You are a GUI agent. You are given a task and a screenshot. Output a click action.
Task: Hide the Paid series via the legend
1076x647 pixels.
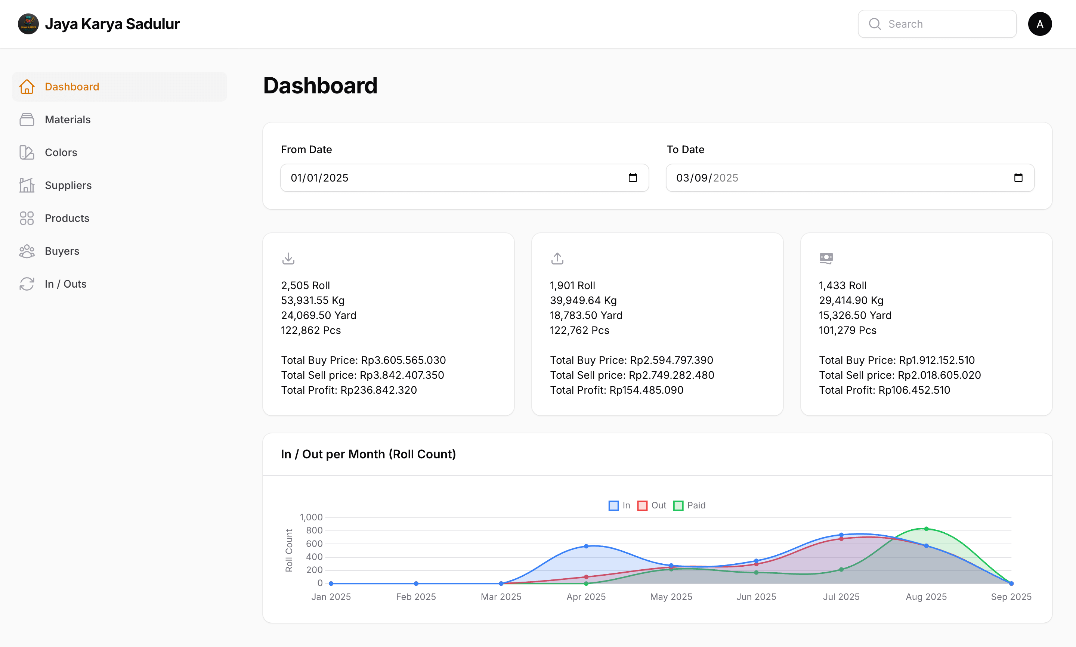point(689,505)
